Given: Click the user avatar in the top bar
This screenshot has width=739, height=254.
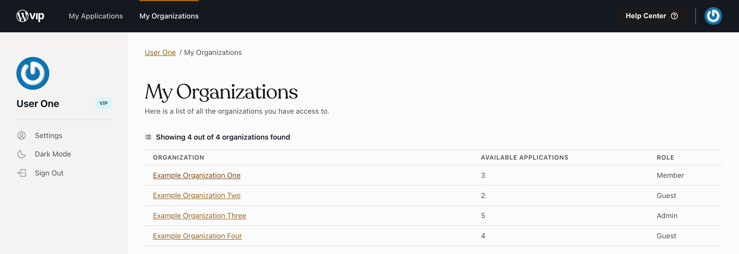Looking at the screenshot, I should [x=713, y=16].
